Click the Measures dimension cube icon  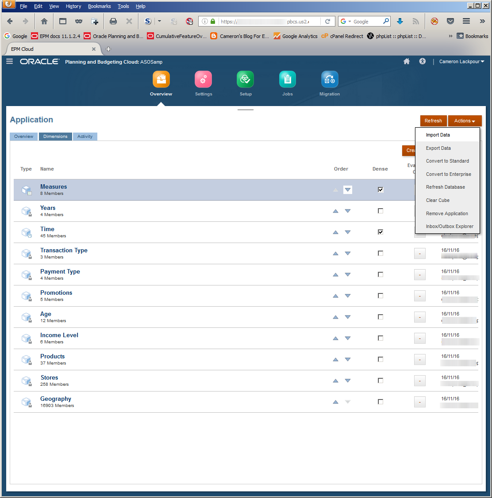pos(27,190)
